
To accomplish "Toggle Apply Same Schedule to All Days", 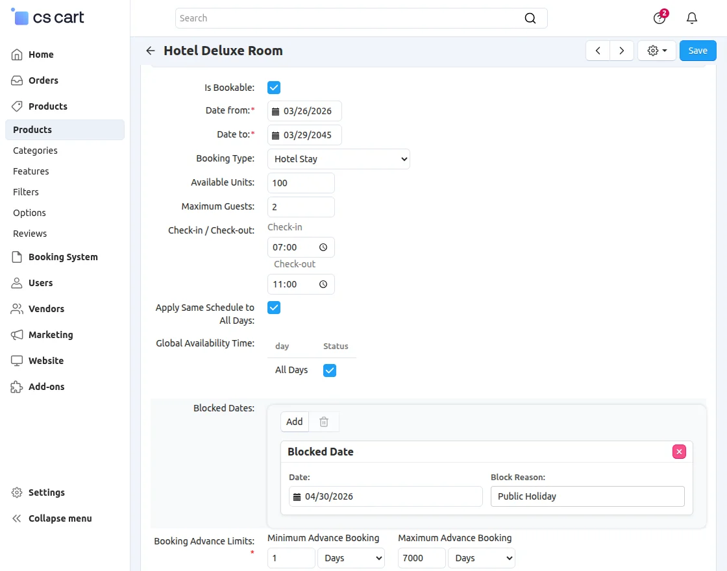I will [x=274, y=308].
